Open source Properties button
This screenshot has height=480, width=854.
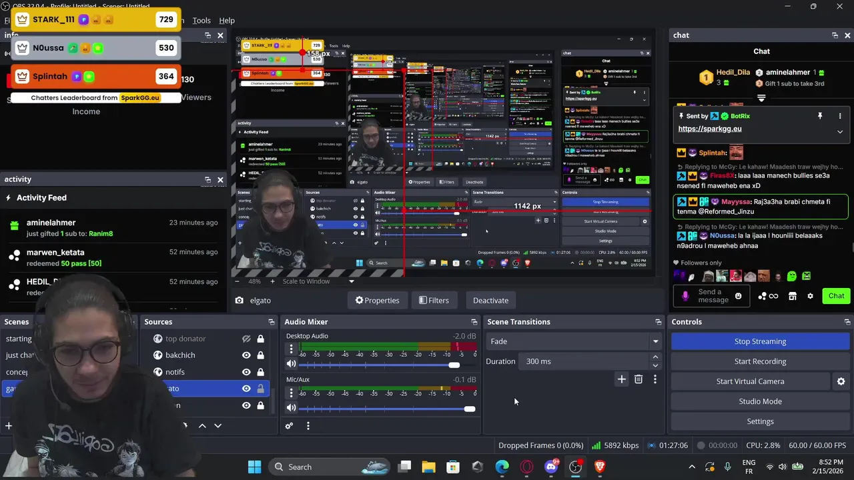[x=377, y=301]
